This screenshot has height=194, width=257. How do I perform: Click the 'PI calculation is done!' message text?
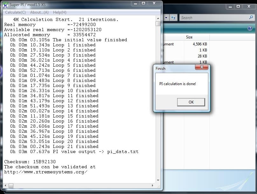point(177,84)
